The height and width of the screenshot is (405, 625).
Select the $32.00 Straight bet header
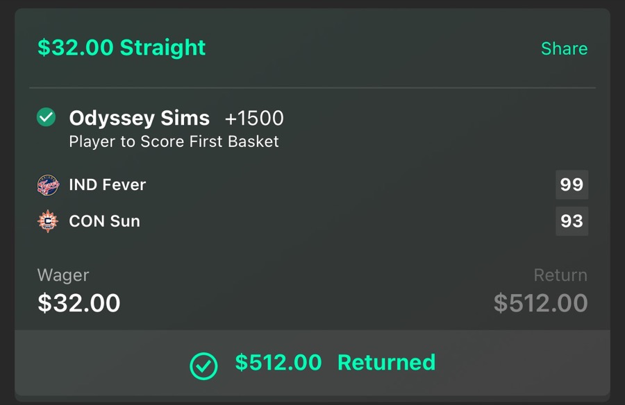click(x=119, y=47)
